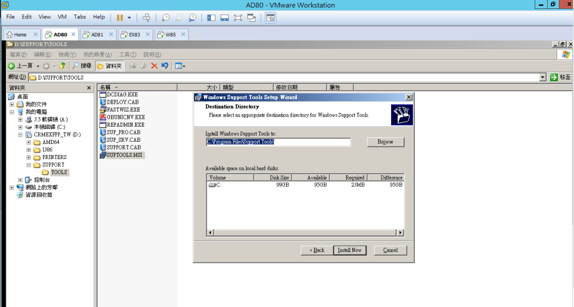This screenshot has height=307, width=574.
Task: Open the VM menu in VMware
Action: click(x=62, y=17)
